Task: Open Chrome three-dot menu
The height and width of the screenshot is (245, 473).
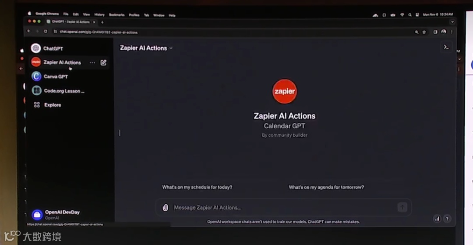Action: pos(452,31)
